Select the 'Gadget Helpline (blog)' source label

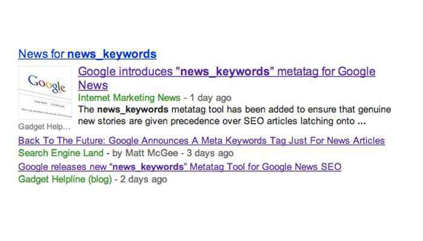coord(65,179)
